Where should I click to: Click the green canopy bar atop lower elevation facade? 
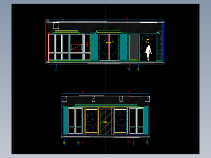[106, 105]
